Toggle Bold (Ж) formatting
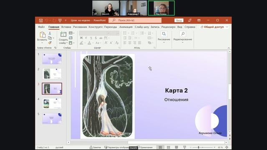This screenshot has height=150, width=267. coord(81,38)
